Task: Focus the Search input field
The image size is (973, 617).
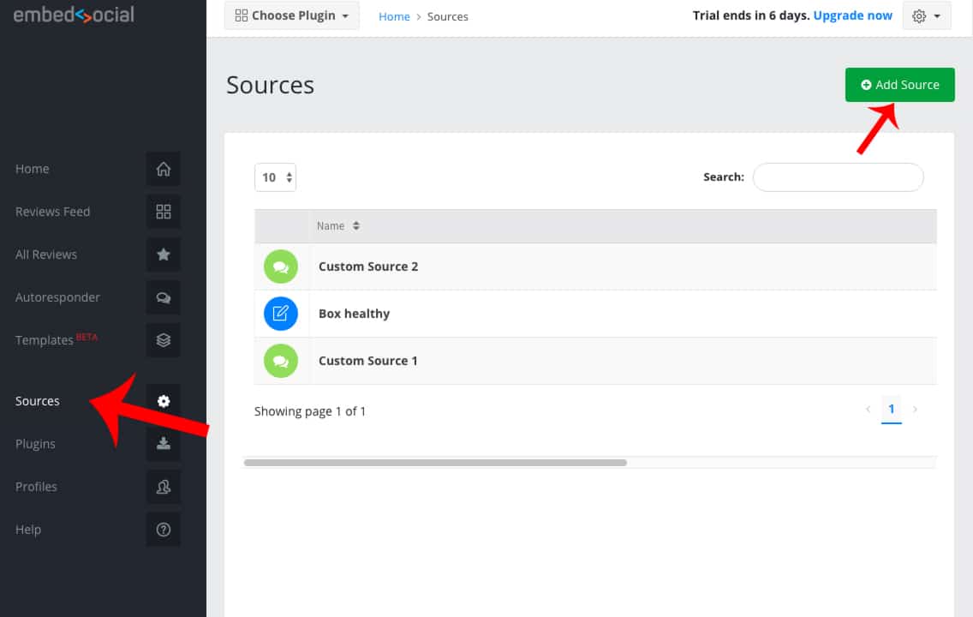Action: [838, 177]
